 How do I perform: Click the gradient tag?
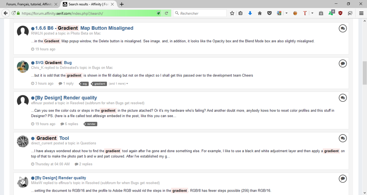(x=99, y=84)
